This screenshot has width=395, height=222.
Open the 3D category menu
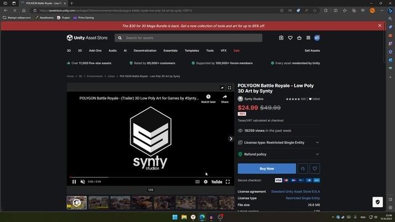[x=69, y=51]
